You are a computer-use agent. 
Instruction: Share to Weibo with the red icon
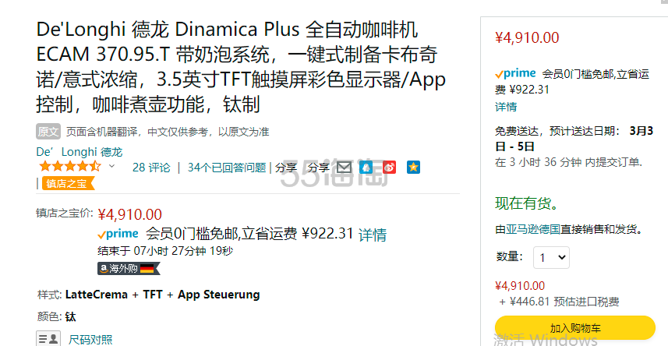click(389, 167)
